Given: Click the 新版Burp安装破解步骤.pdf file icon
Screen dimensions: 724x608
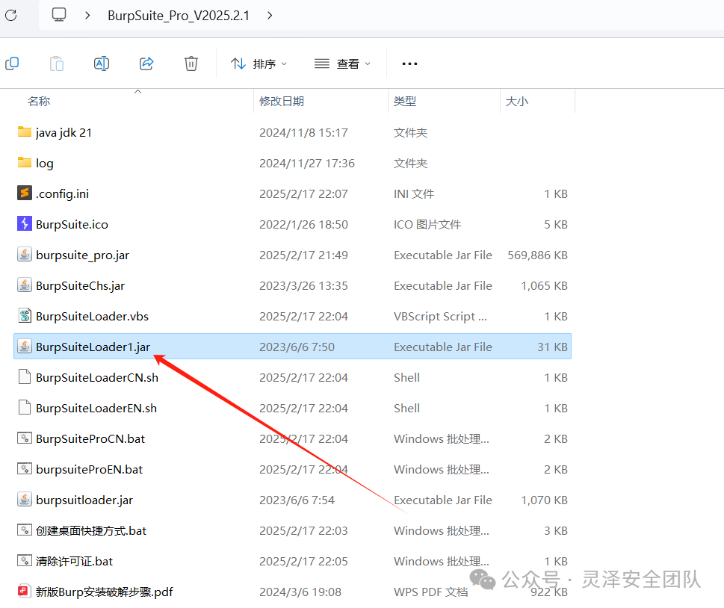Looking at the screenshot, I should [23, 591].
